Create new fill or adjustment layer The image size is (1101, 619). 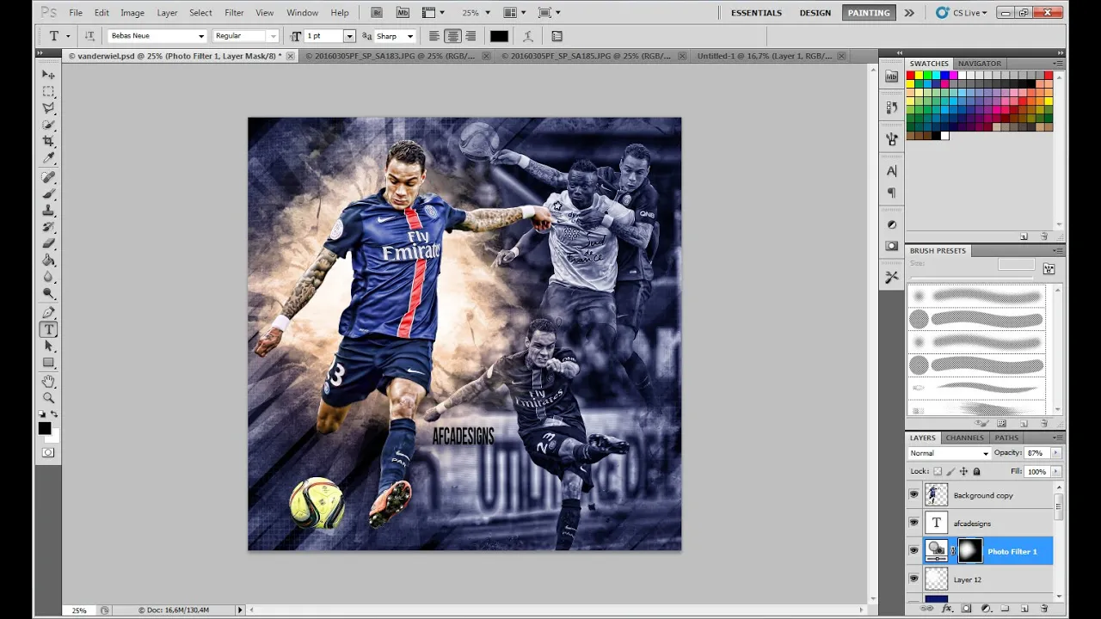click(x=986, y=608)
